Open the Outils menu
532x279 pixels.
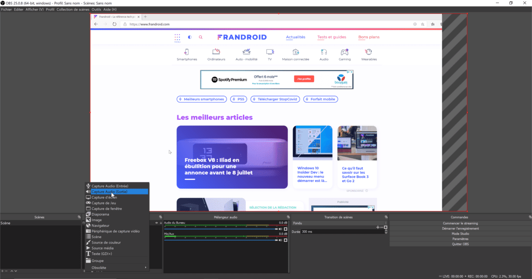point(96,9)
